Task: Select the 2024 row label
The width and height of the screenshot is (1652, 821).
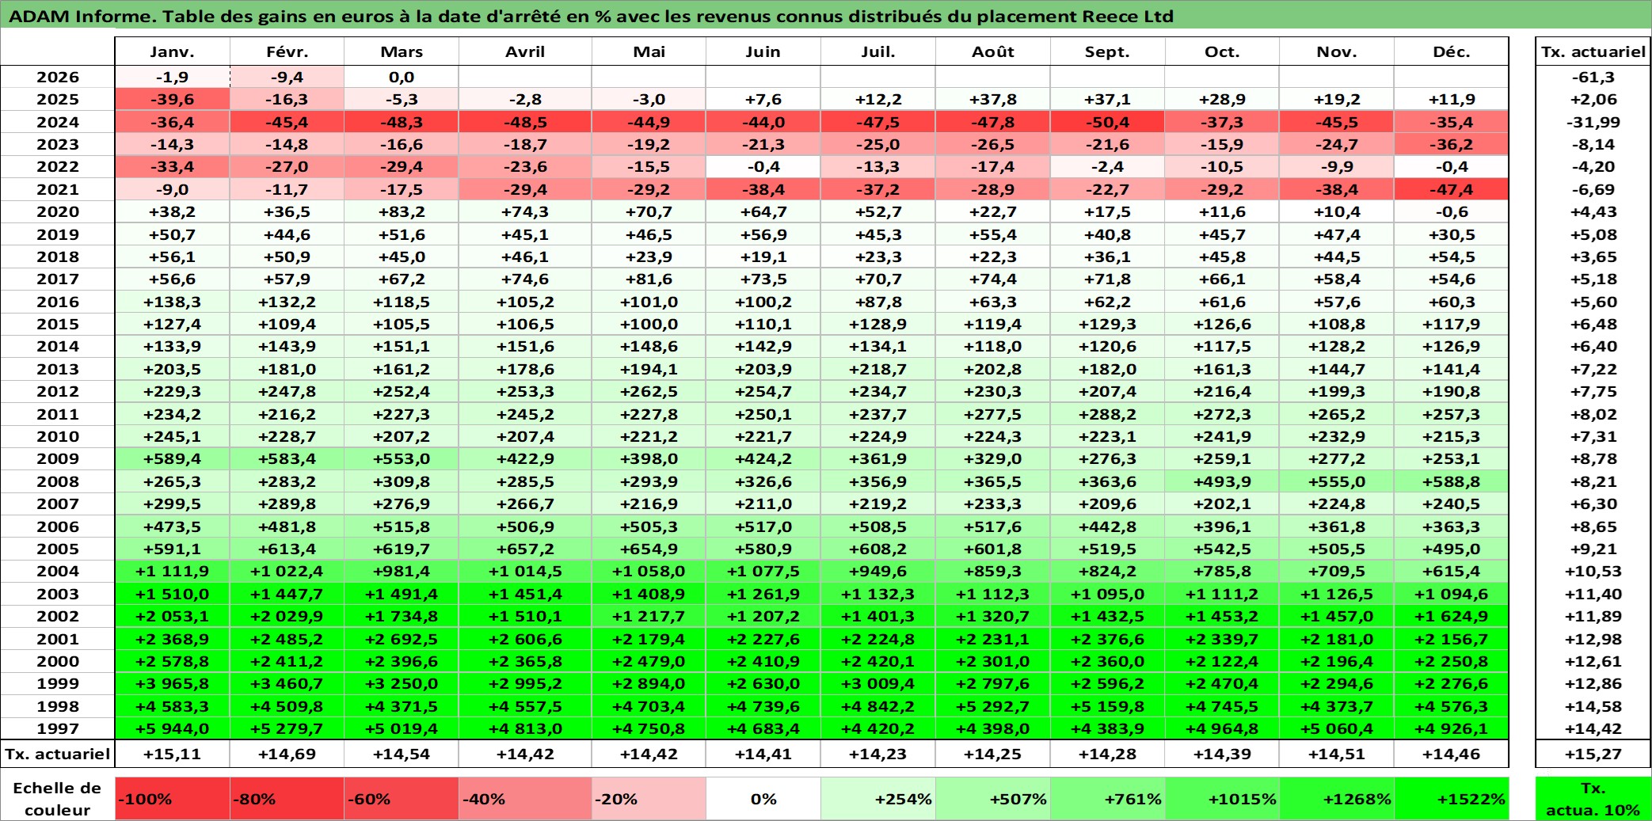Action: point(58,122)
